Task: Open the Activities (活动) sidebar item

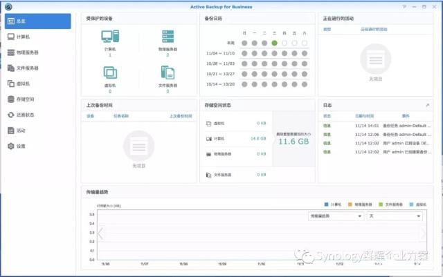Action: pyautogui.click(x=37, y=131)
